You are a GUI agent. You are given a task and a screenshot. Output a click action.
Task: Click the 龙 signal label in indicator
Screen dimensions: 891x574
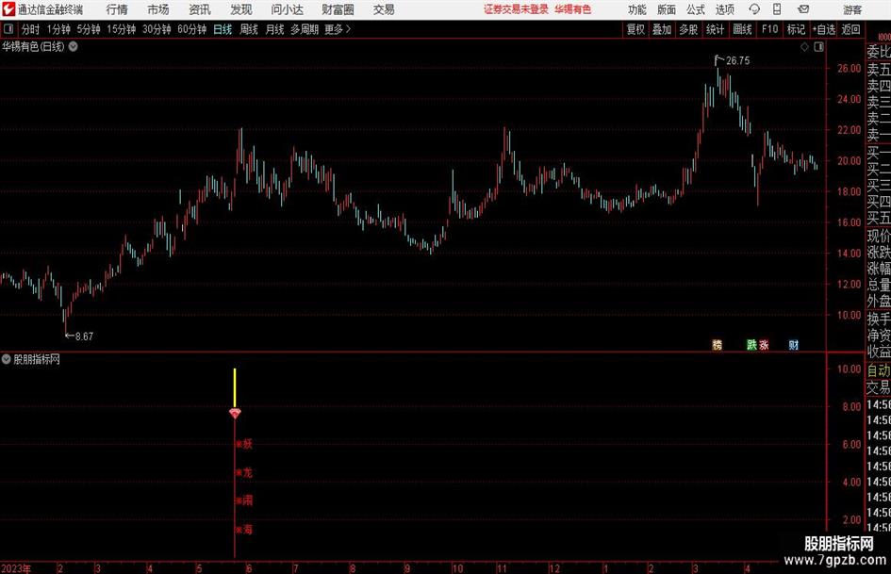click(x=247, y=472)
